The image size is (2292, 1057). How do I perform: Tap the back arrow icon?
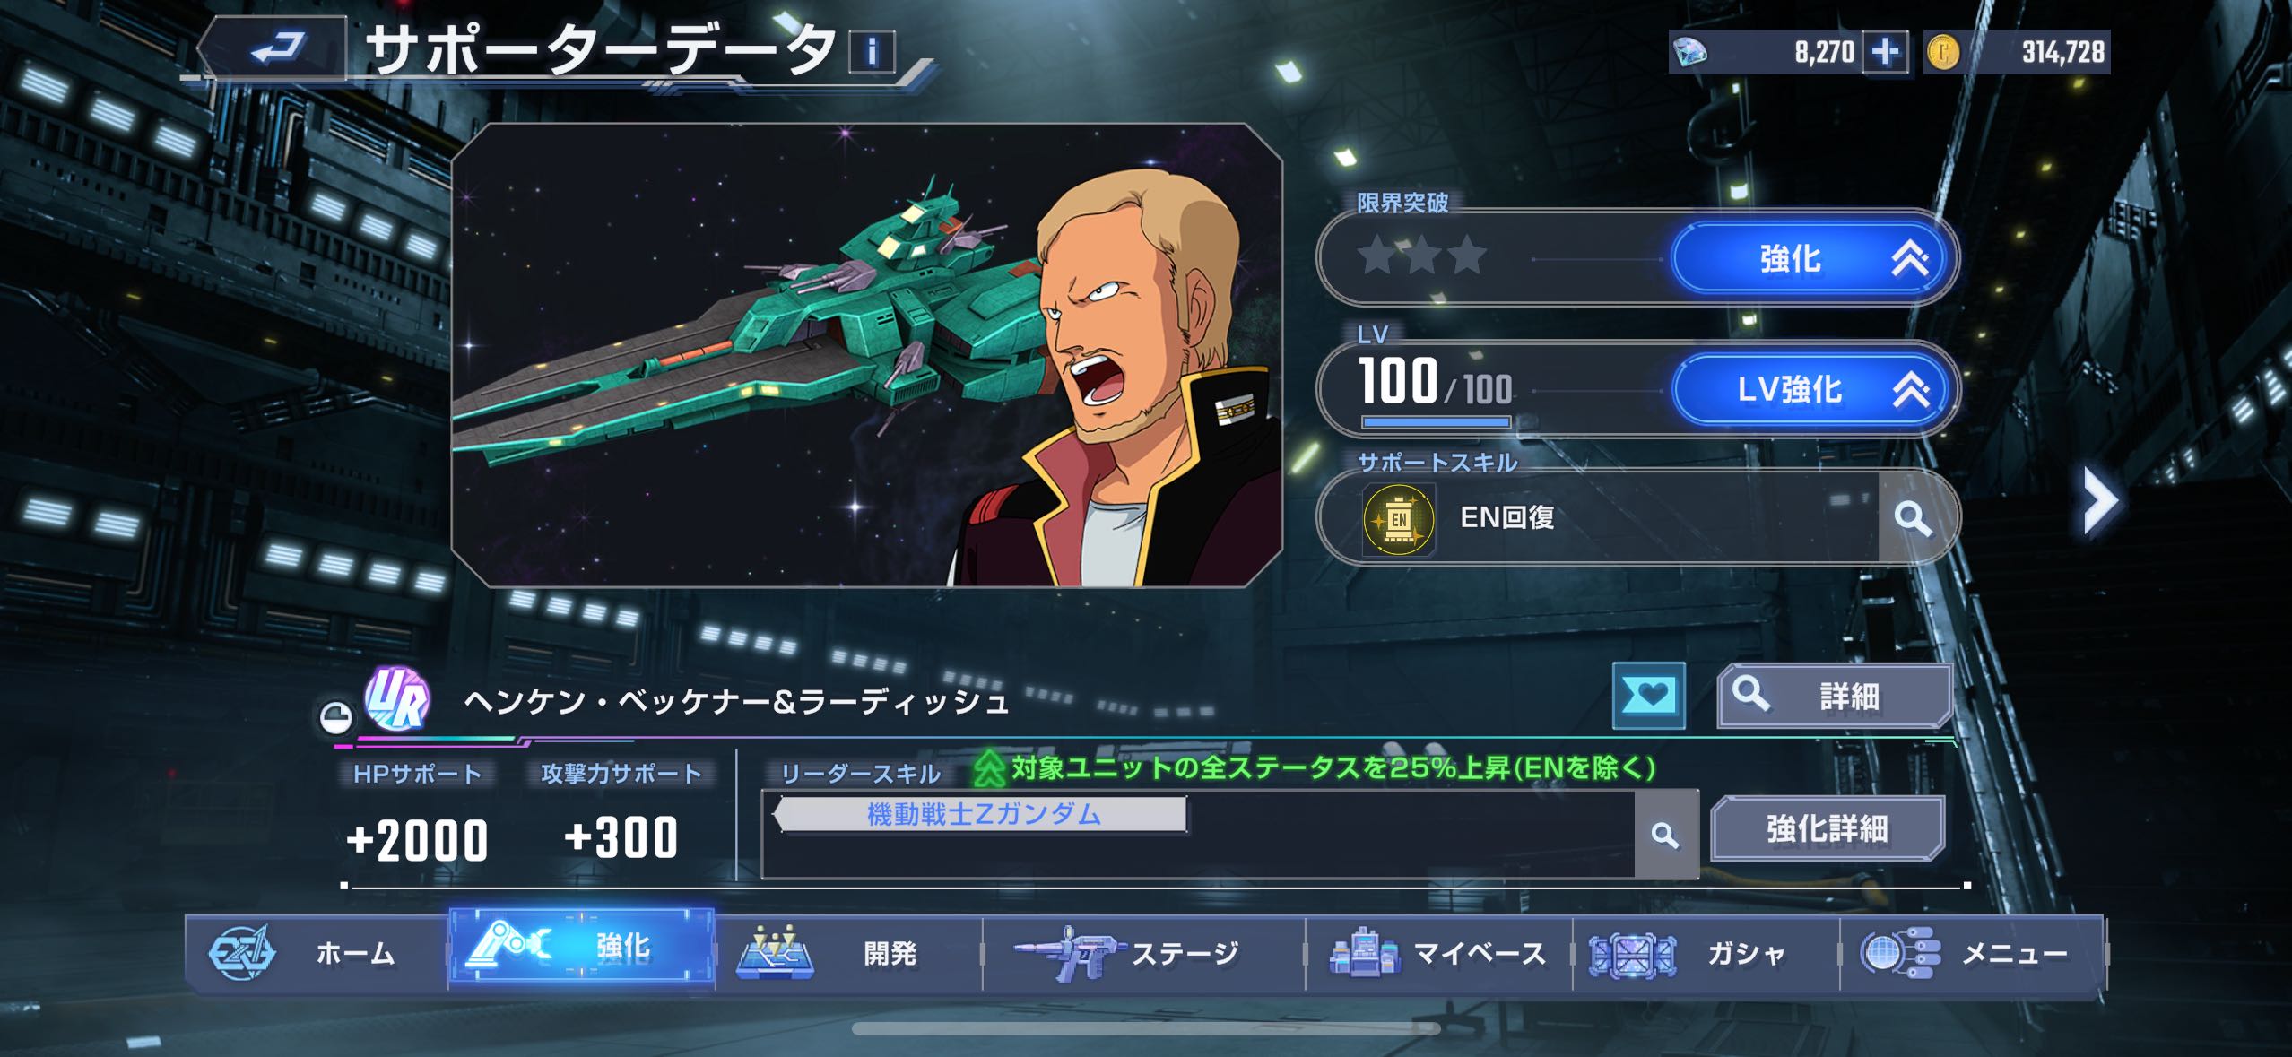pos(274,48)
